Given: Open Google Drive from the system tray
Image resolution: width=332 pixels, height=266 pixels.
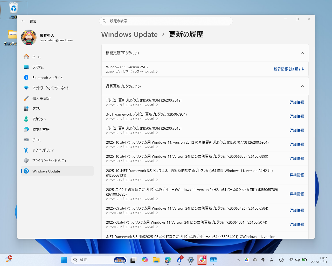Looking at the screenshot, I should point(247,260).
